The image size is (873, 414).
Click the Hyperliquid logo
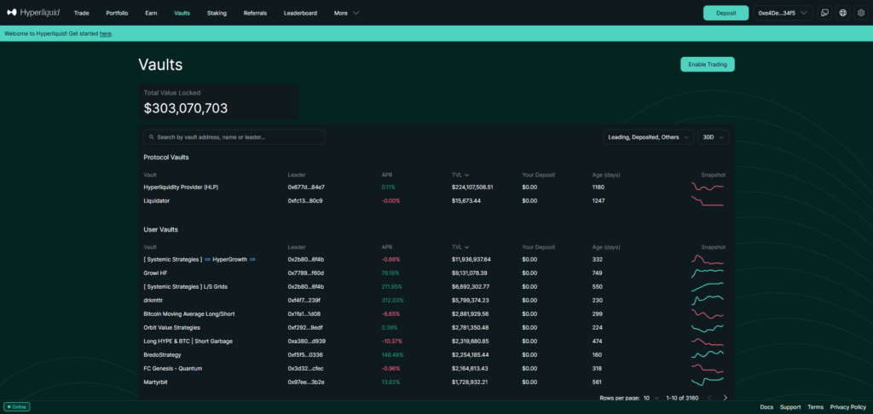33,12
